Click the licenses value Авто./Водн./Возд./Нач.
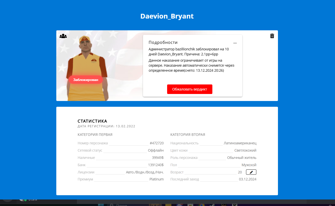 145,172
